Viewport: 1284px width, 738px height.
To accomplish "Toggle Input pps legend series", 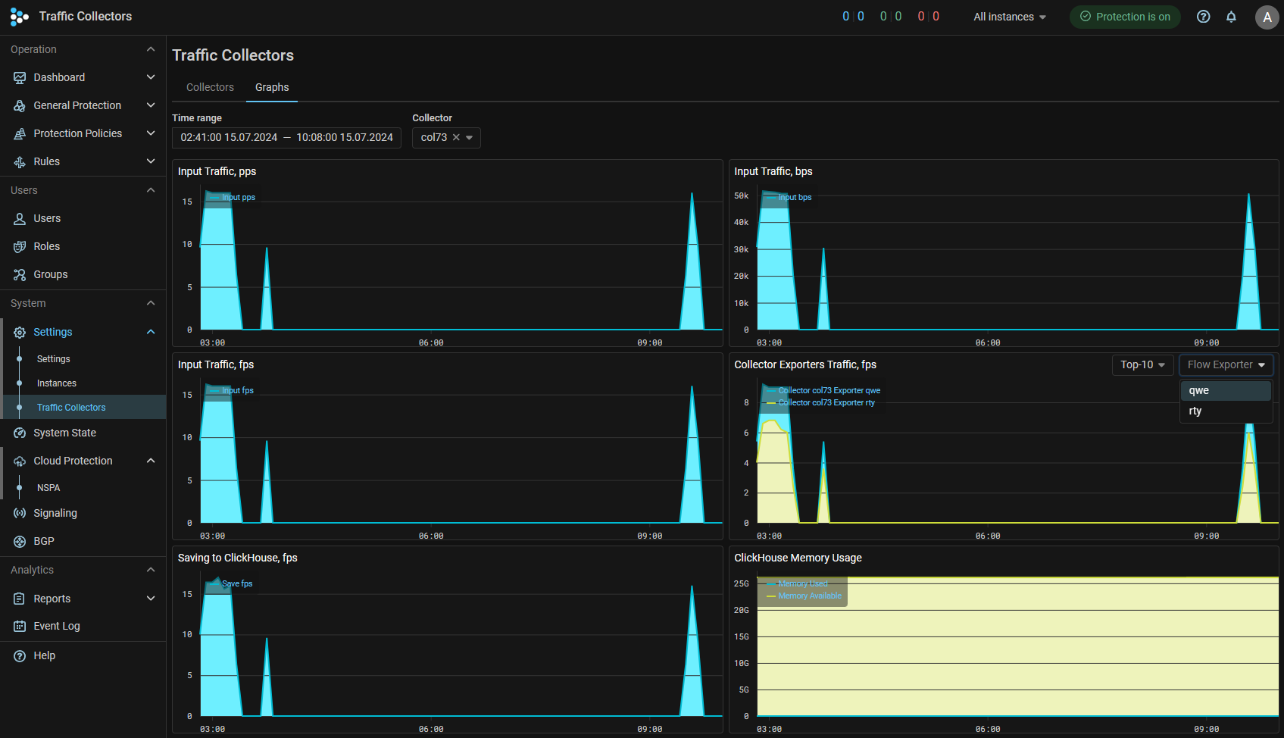I will click(238, 197).
